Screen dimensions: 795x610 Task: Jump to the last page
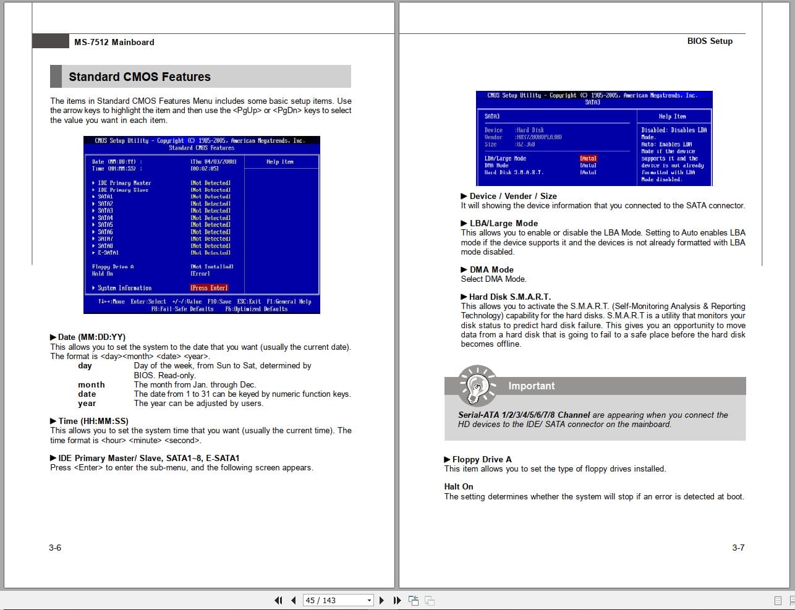pos(397,600)
